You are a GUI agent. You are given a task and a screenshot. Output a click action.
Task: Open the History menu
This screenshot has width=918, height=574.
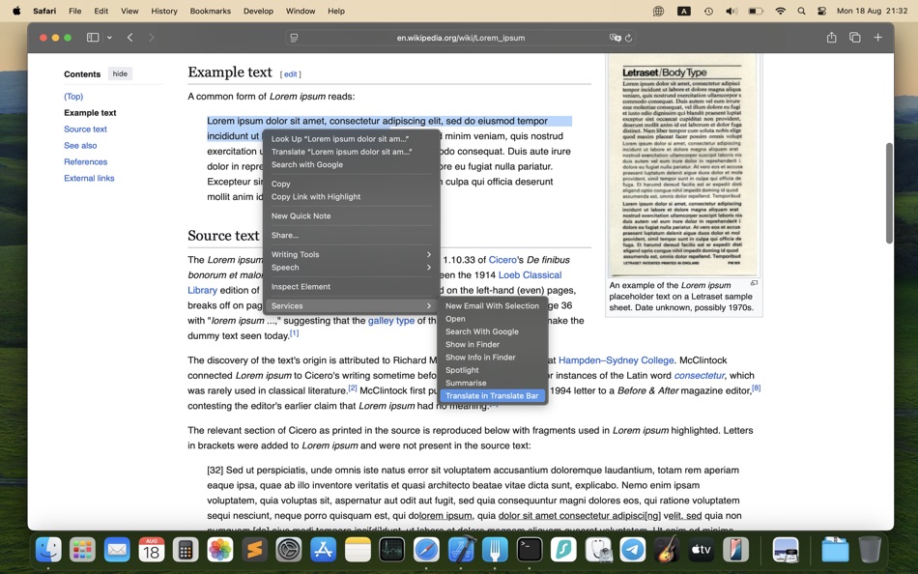point(164,11)
